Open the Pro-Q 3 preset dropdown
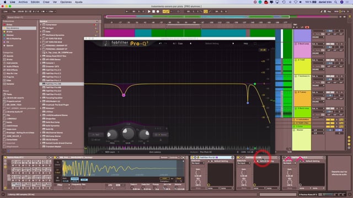Viewport: 353px width, 198px height. pyautogui.click(x=212, y=43)
